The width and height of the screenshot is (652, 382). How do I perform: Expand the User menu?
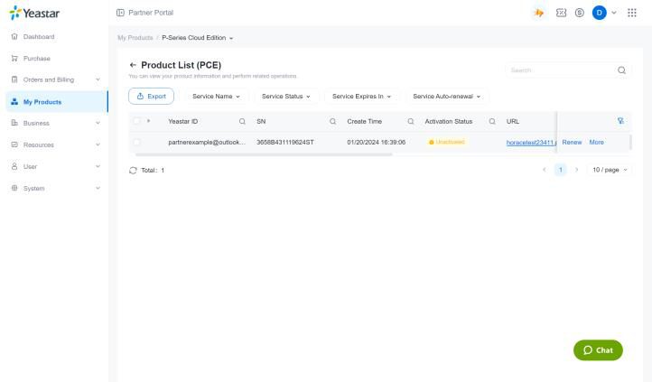pyautogui.click(x=55, y=166)
